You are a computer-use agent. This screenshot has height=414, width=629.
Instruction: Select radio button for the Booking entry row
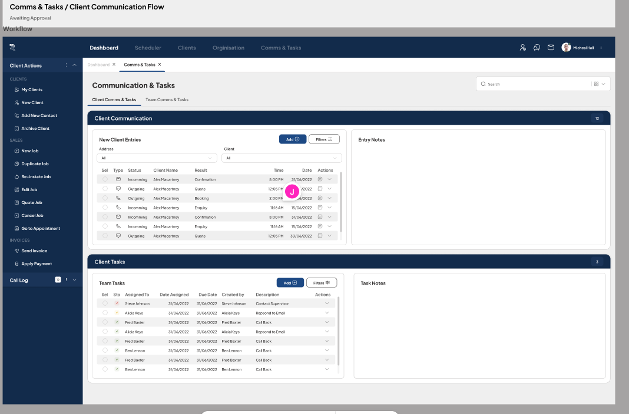click(x=105, y=198)
